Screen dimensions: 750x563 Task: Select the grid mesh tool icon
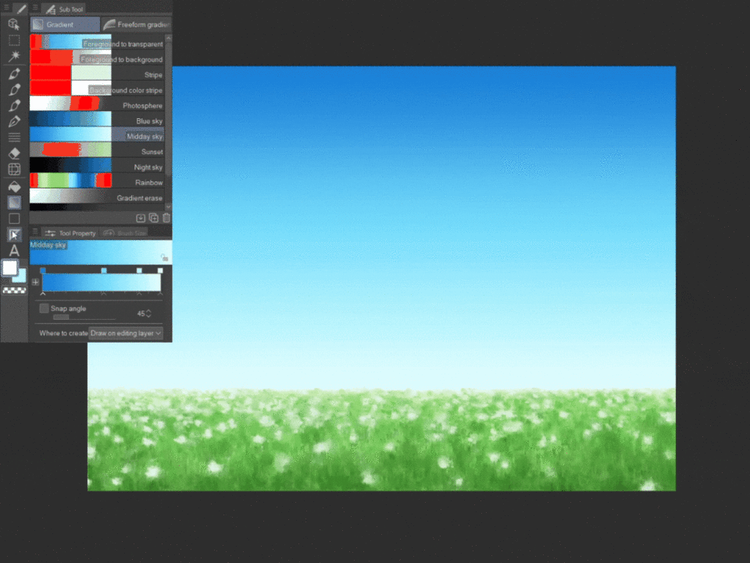pos(14,169)
